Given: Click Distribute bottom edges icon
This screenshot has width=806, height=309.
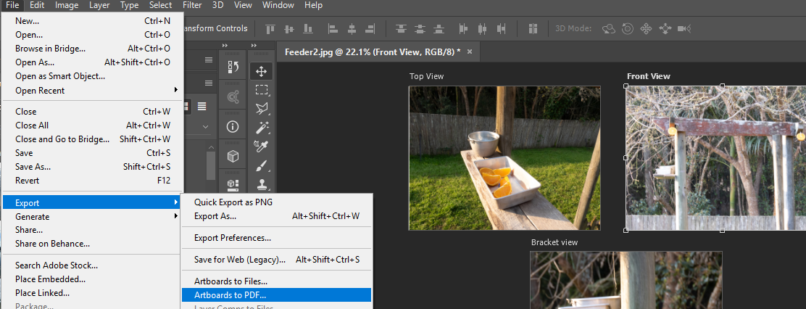Looking at the screenshot, I should (x=439, y=29).
